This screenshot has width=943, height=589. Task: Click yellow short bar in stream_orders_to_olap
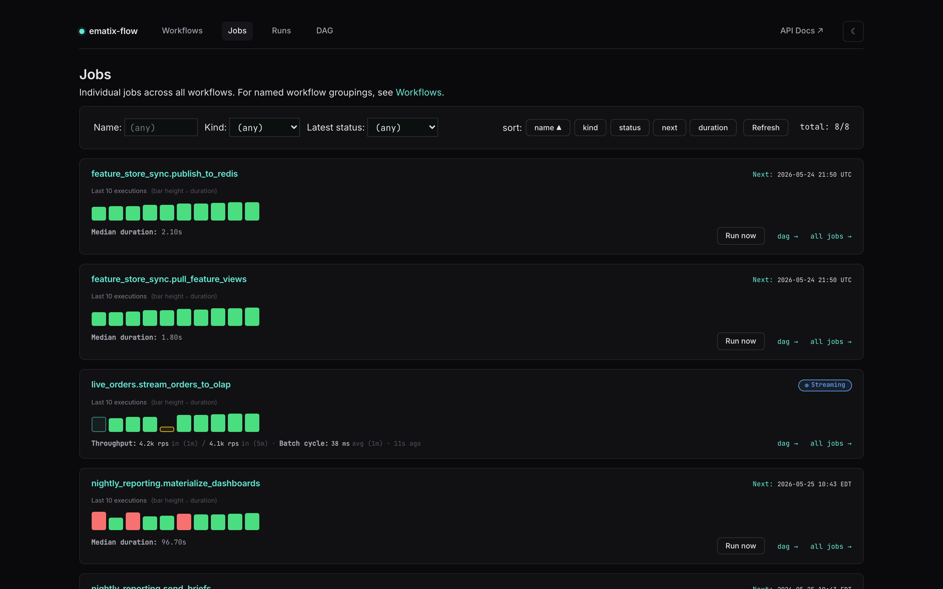[167, 429]
